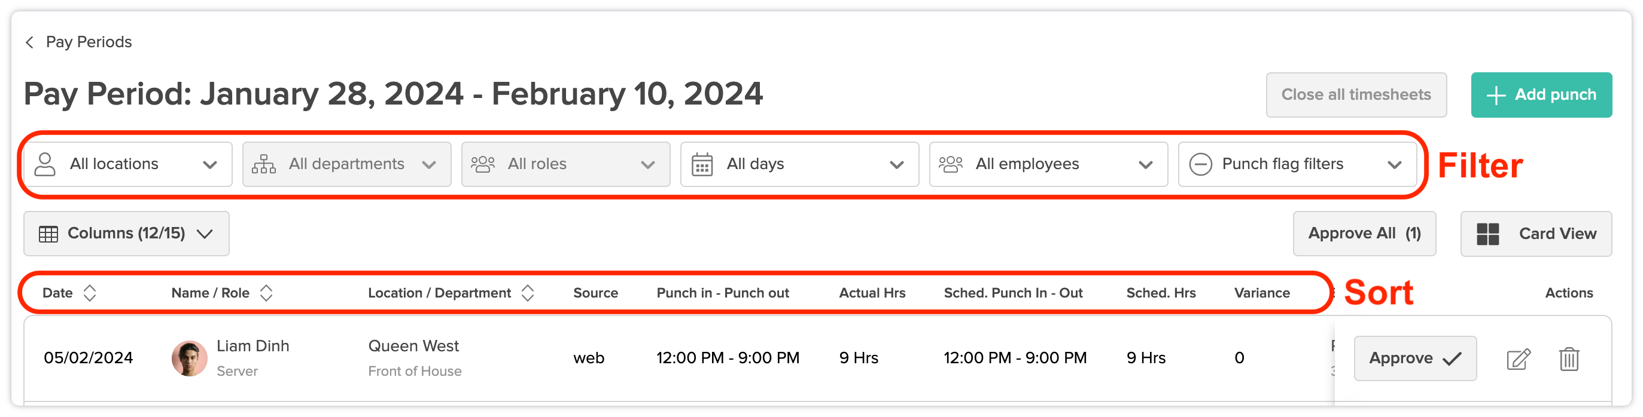Click the plus icon on Add punch
This screenshot has width=1643, height=417.
1495,95
